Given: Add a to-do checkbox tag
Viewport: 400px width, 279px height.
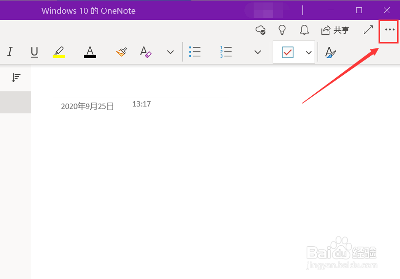Looking at the screenshot, I should 288,52.
